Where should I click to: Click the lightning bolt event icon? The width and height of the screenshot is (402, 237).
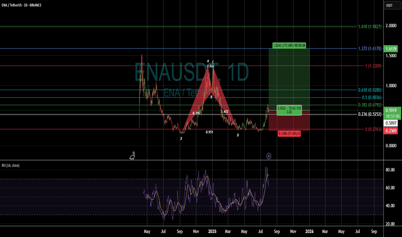[x=269, y=156]
